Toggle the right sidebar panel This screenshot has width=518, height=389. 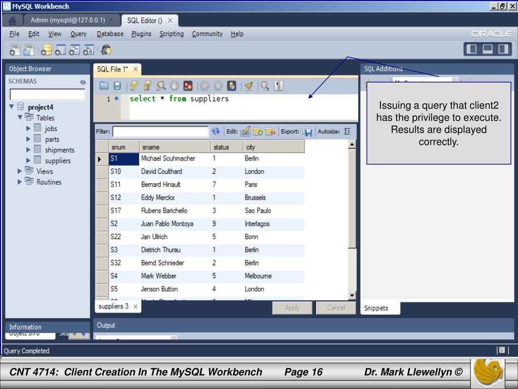pyautogui.click(x=503, y=49)
